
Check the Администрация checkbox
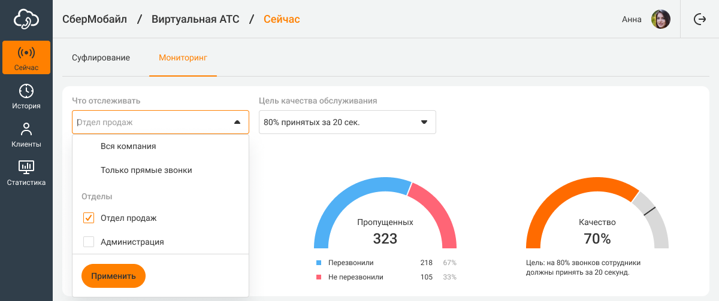pos(89,242)
